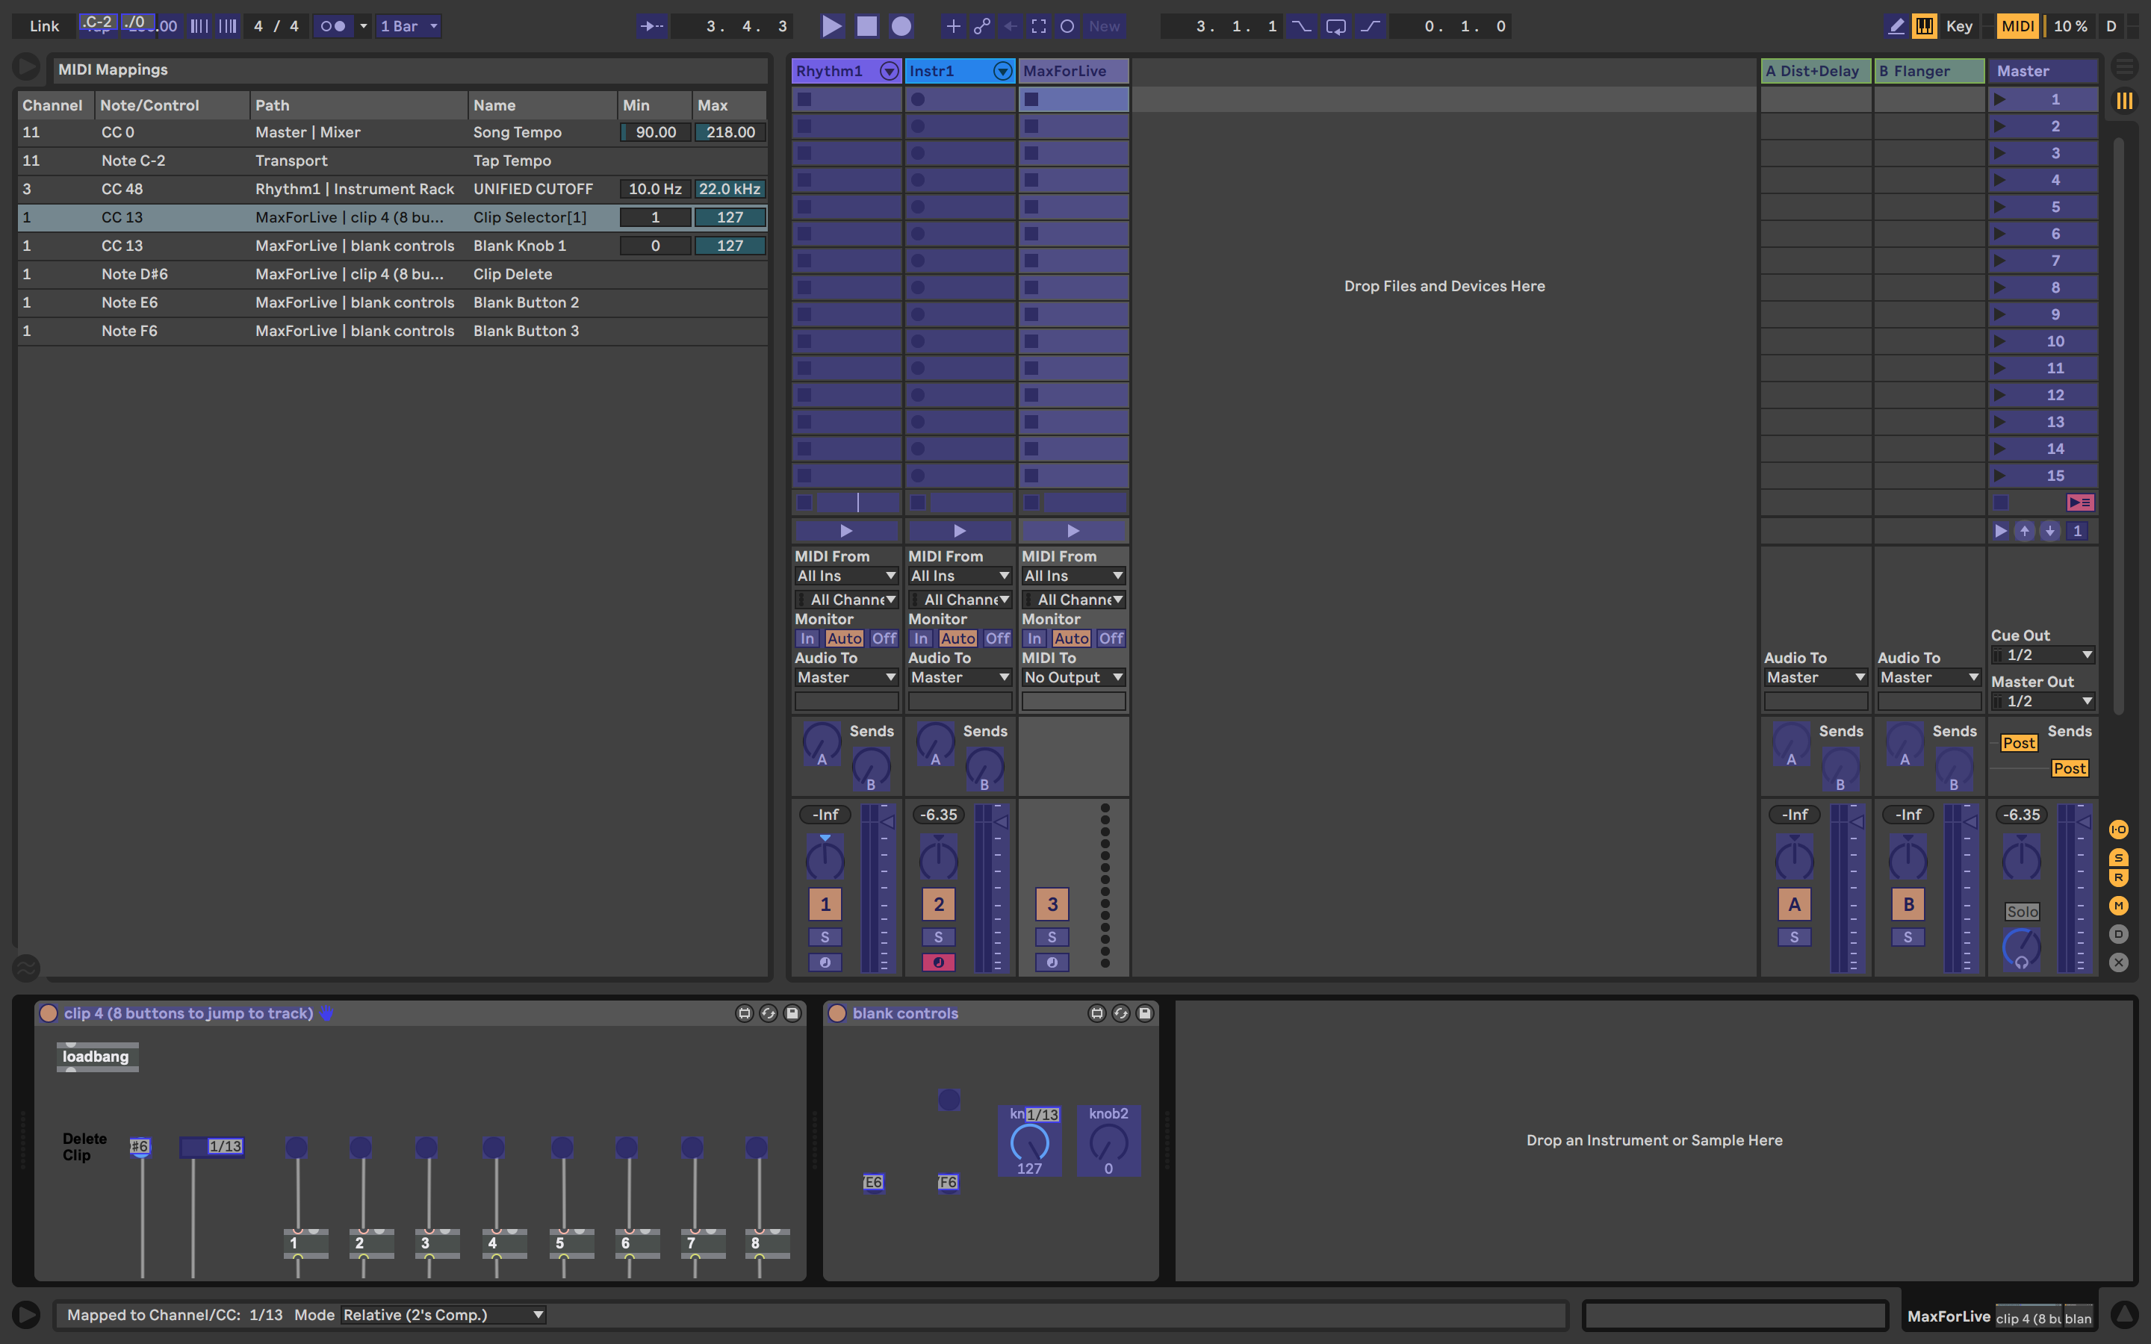The image size is (2151, 1344).
Task: Open the Mode Relative (2's Comp.) dropdown
Action: (x=444, y=1315)
